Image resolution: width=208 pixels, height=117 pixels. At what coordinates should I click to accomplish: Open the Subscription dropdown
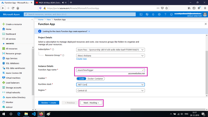pyautogui.click(x=110, y=50)
